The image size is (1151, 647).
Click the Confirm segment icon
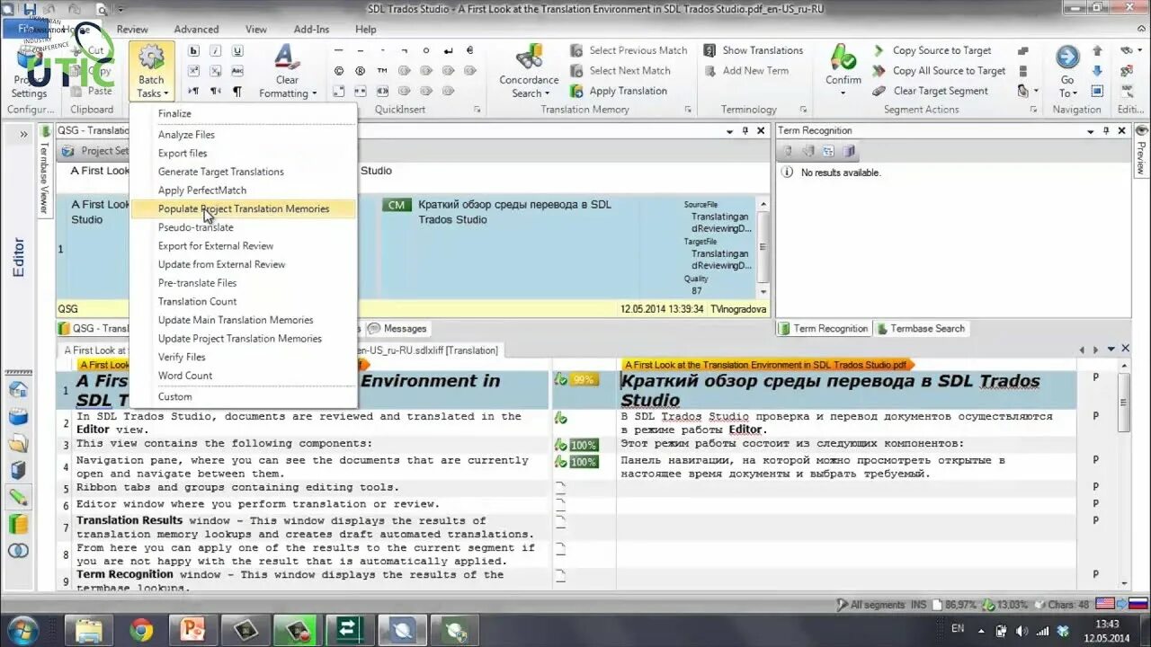[x=843, y=58]
